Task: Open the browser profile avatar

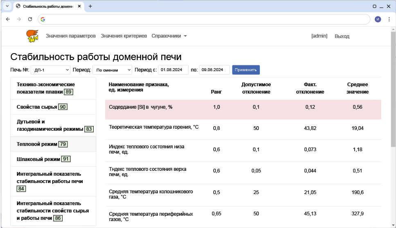Action: pos(378,19)
